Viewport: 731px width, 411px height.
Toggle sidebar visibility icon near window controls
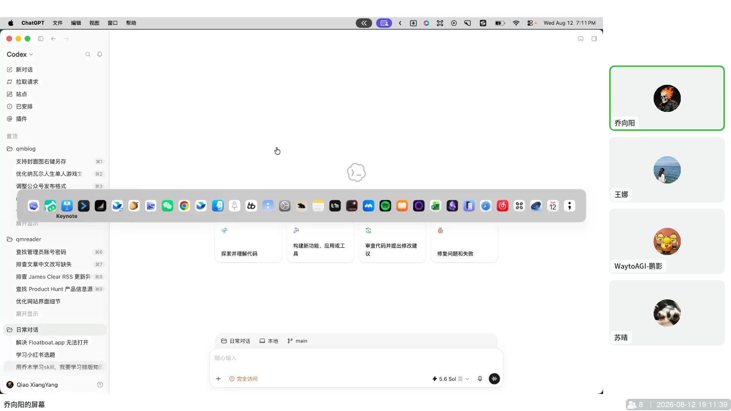[x=41, y=39]
